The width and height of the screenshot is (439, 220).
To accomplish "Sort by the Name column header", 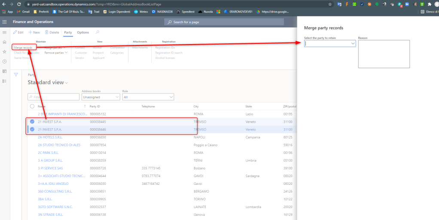I will coord(42,106).
